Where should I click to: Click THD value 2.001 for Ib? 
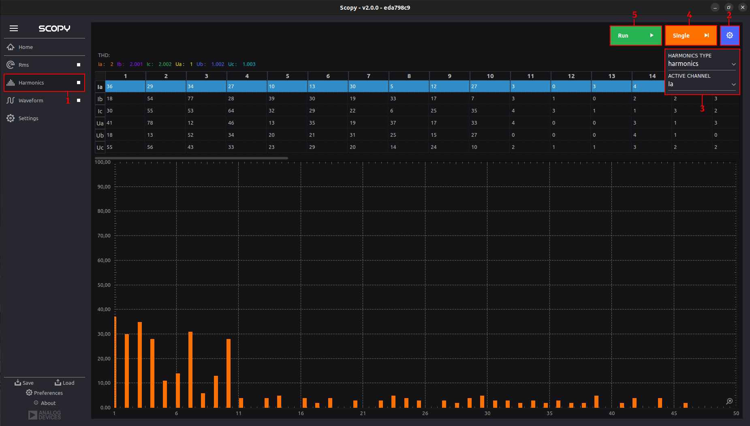coord(136,64)
